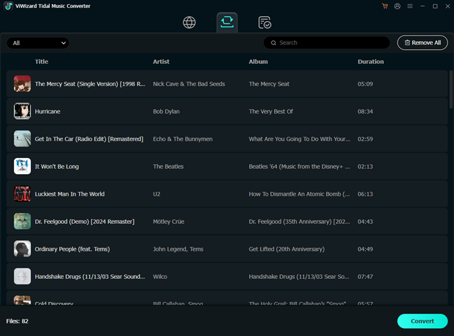Expand the All filter dropdown
This screenshot has width=454, height=336.
coord(38,43)
